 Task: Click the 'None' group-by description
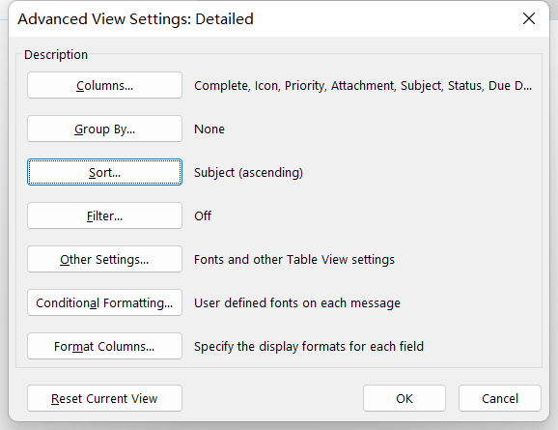pos(209,129)
